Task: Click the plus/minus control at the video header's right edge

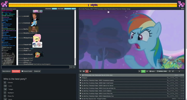Action: [183, 9]
